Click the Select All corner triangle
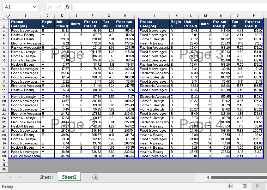 click(x=6, y=16)
